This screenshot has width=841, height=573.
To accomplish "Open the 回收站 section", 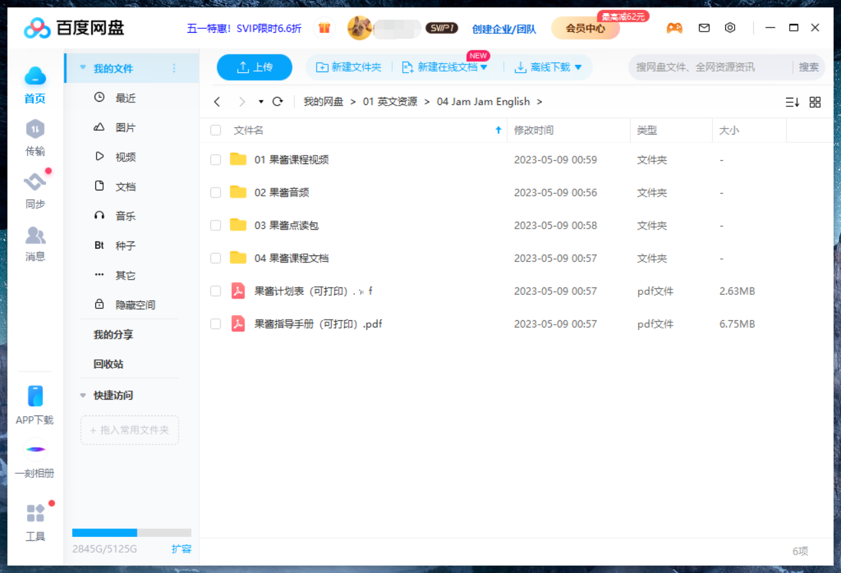I will coord(109,364).
